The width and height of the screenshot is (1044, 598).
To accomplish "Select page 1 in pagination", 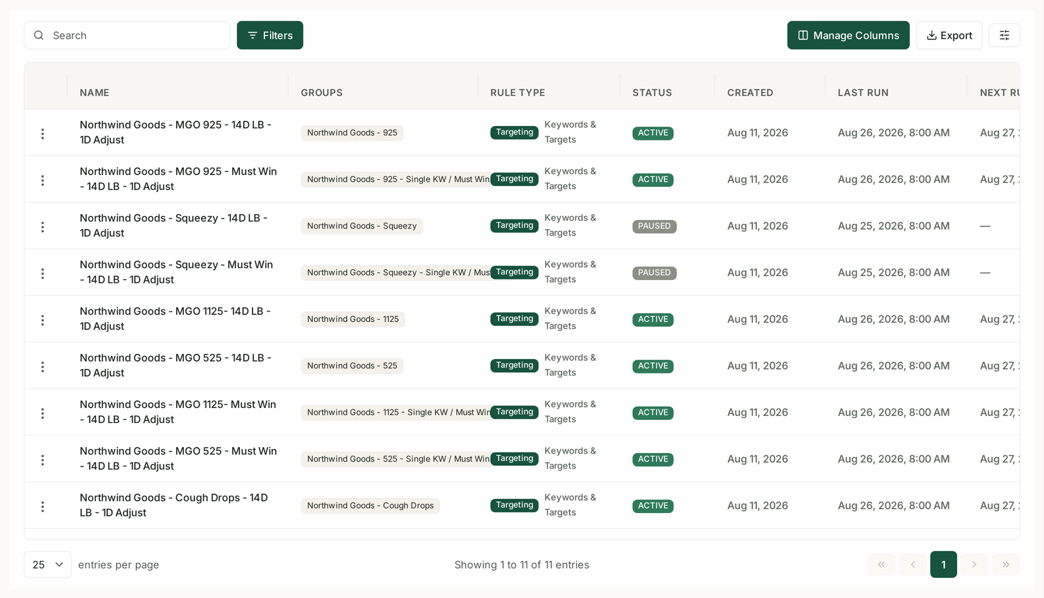I will pyautogui.click(x=944, y=565).
